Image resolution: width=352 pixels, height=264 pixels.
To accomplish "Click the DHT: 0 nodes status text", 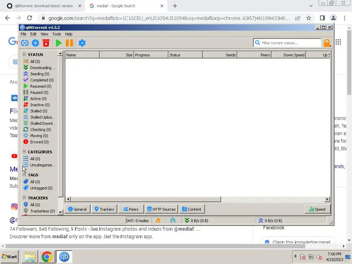I will (137, 221).
